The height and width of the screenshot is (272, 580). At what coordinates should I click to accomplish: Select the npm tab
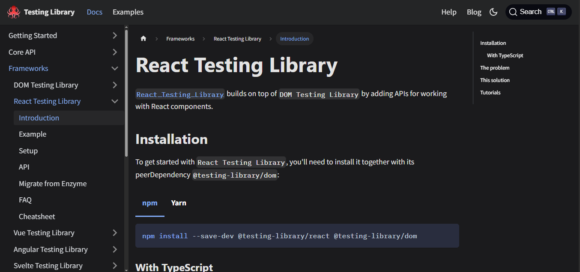[150, 203]
